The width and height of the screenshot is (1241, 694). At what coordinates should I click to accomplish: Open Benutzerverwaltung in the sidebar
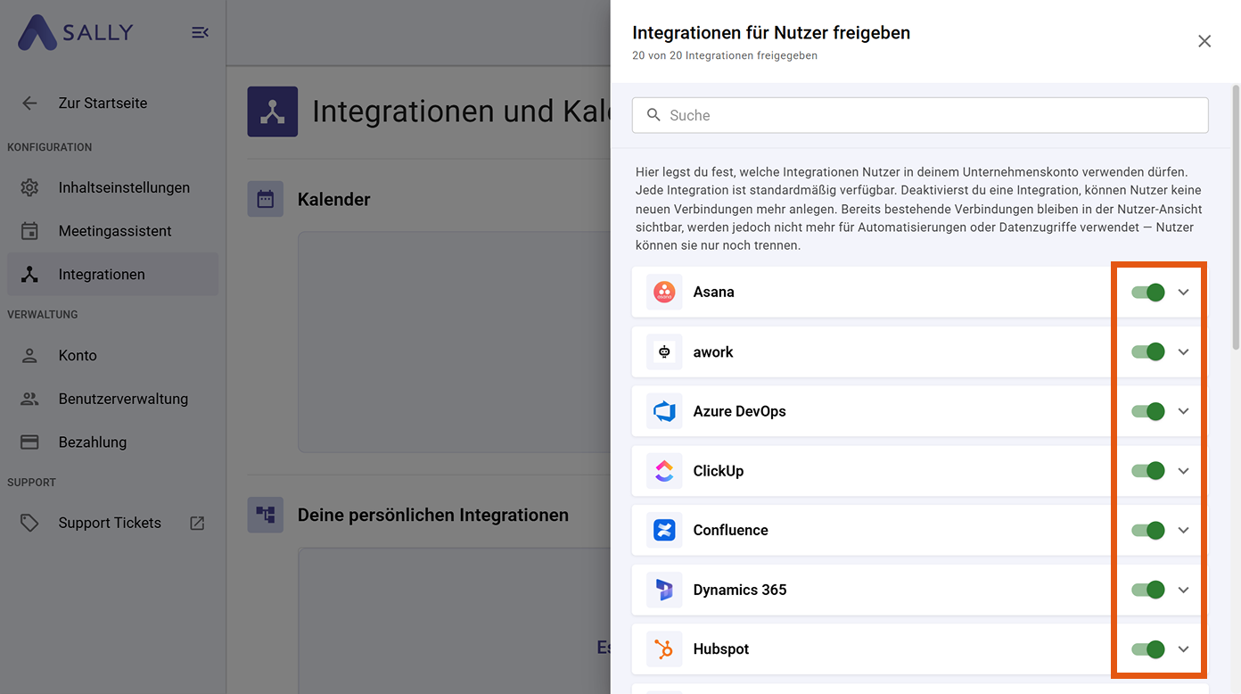tap(122, 399)
